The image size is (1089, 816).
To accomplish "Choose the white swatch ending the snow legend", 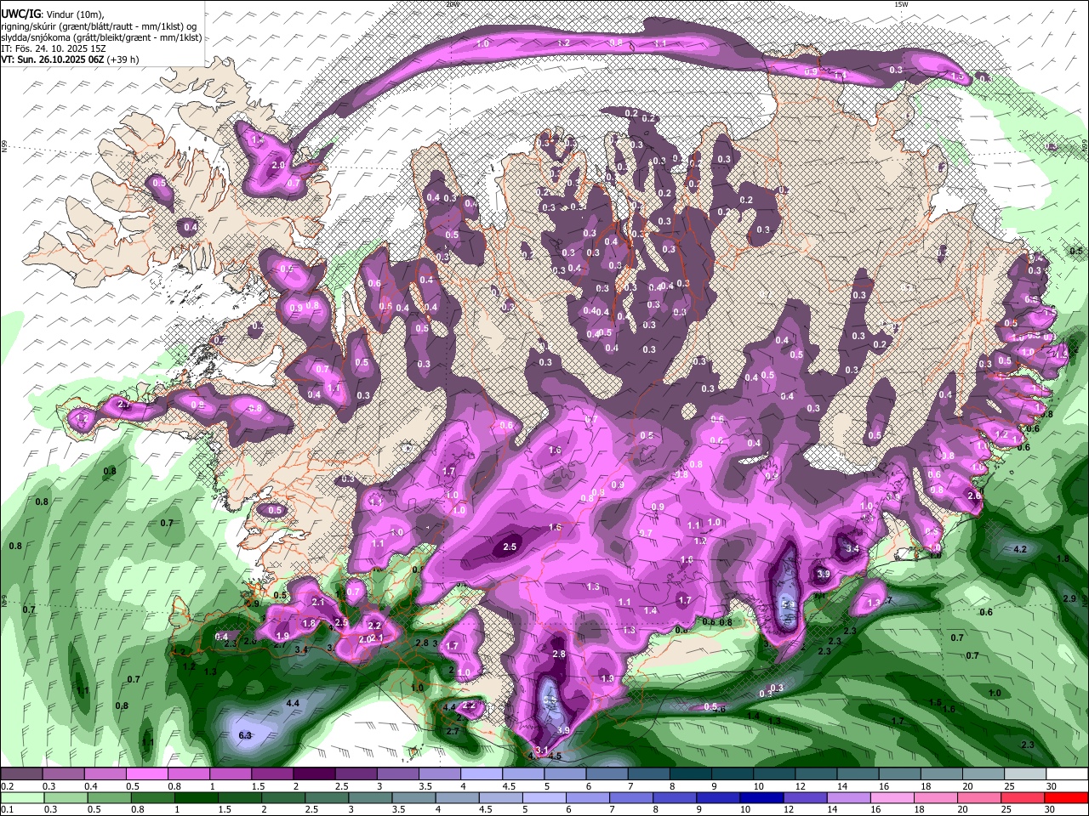I will point(1067,774).
